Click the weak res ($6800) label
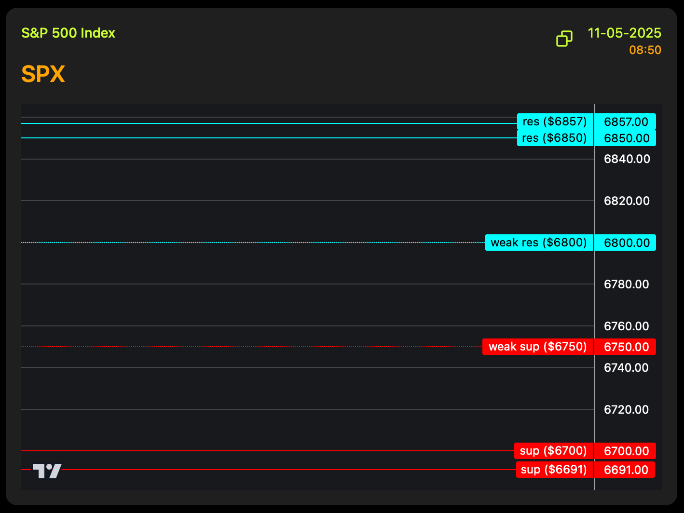 pyautogui.click(x=539, y=243)
